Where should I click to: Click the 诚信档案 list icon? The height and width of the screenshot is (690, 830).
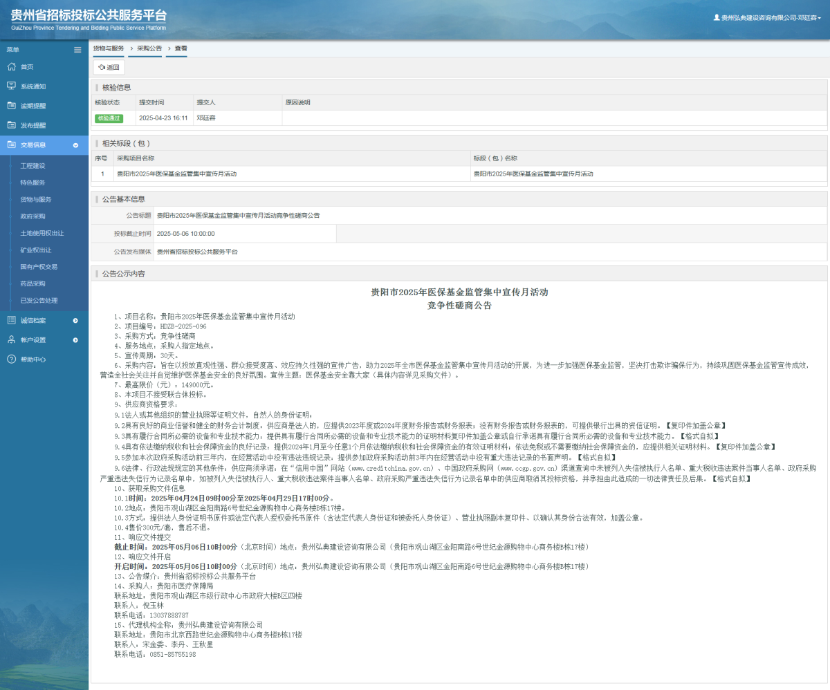click(11, 320)
